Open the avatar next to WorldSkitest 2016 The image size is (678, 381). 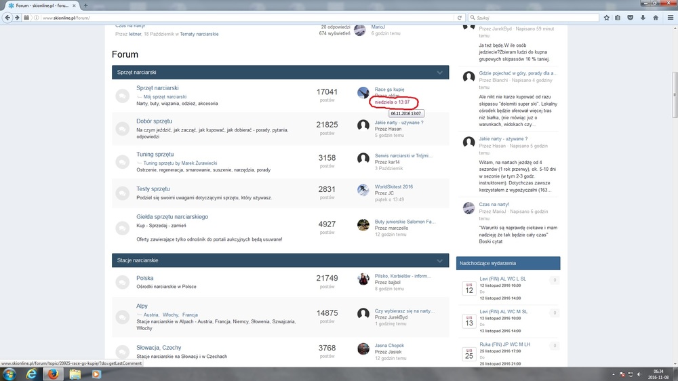[x=363, y=189]
